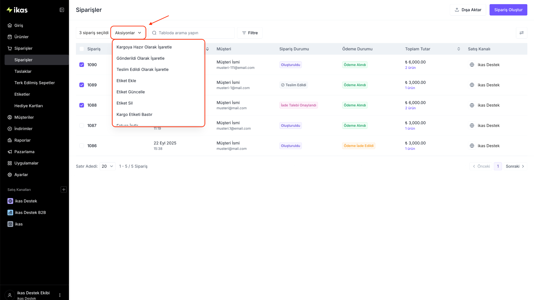The image size is (534, 300).
Task: Choose Kargo Etiketi Bastır menu item
Action: [x=134, y=114]
